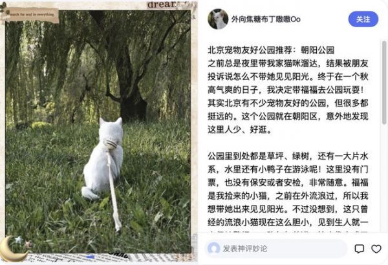Click post title 北京宠物友好公园推荐
The width and height of the screenshot is (388, 265).
(250, 50)
